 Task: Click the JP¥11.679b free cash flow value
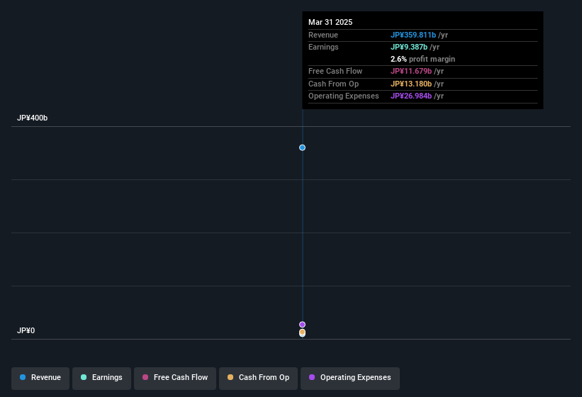411,71
